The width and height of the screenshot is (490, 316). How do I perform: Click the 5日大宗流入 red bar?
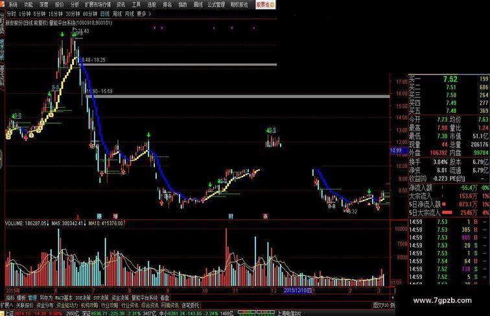[447, 213]
